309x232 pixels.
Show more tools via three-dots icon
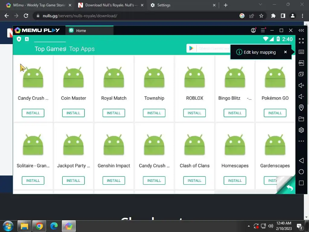(301, 141)
